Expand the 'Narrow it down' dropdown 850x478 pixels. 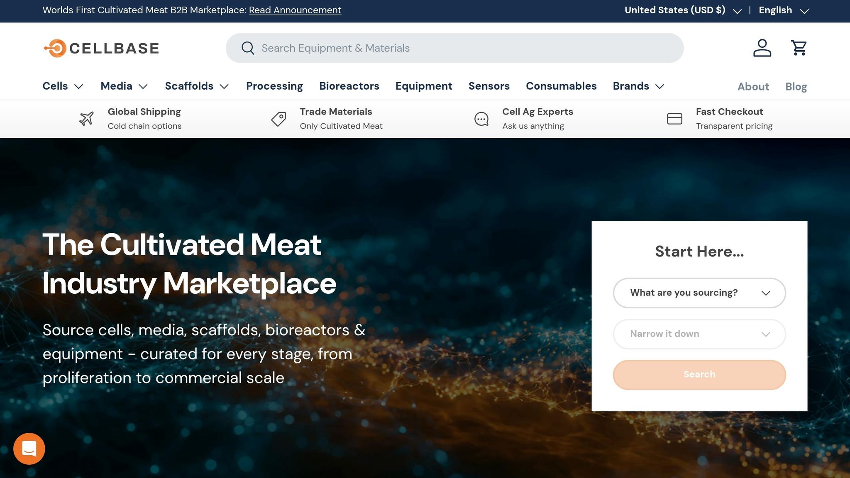point(699,334)
